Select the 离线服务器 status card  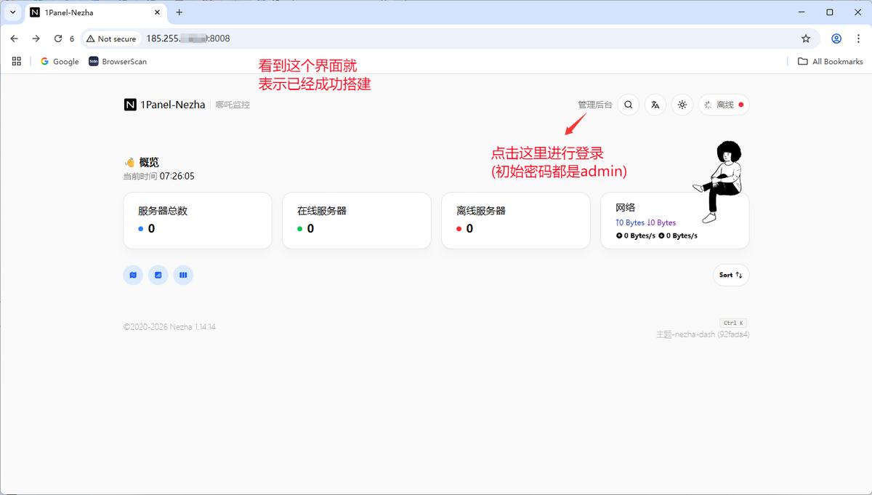coord(515,220)
